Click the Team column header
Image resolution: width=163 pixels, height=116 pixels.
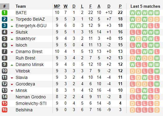pyautogui.click(x=21, y=6)
